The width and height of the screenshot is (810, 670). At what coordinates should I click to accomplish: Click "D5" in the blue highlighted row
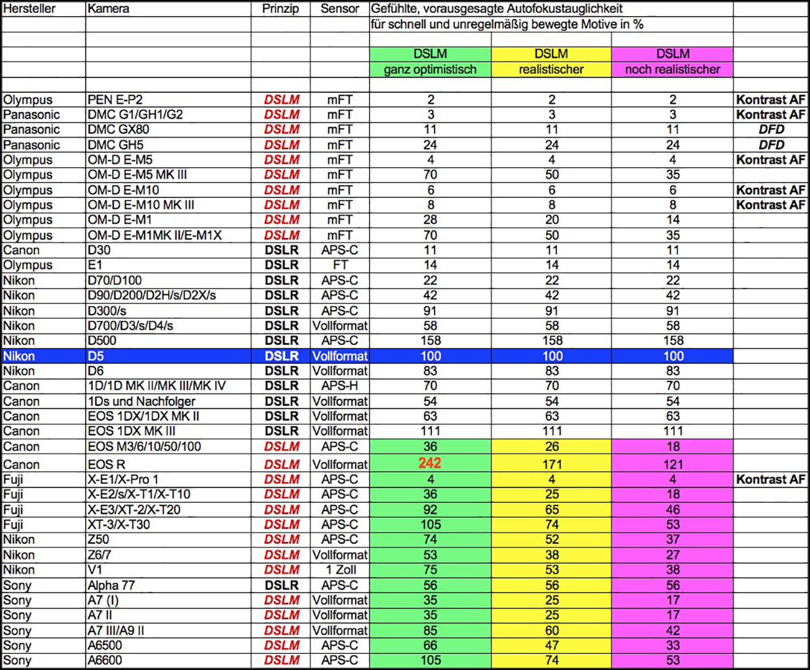coord(97,356)
